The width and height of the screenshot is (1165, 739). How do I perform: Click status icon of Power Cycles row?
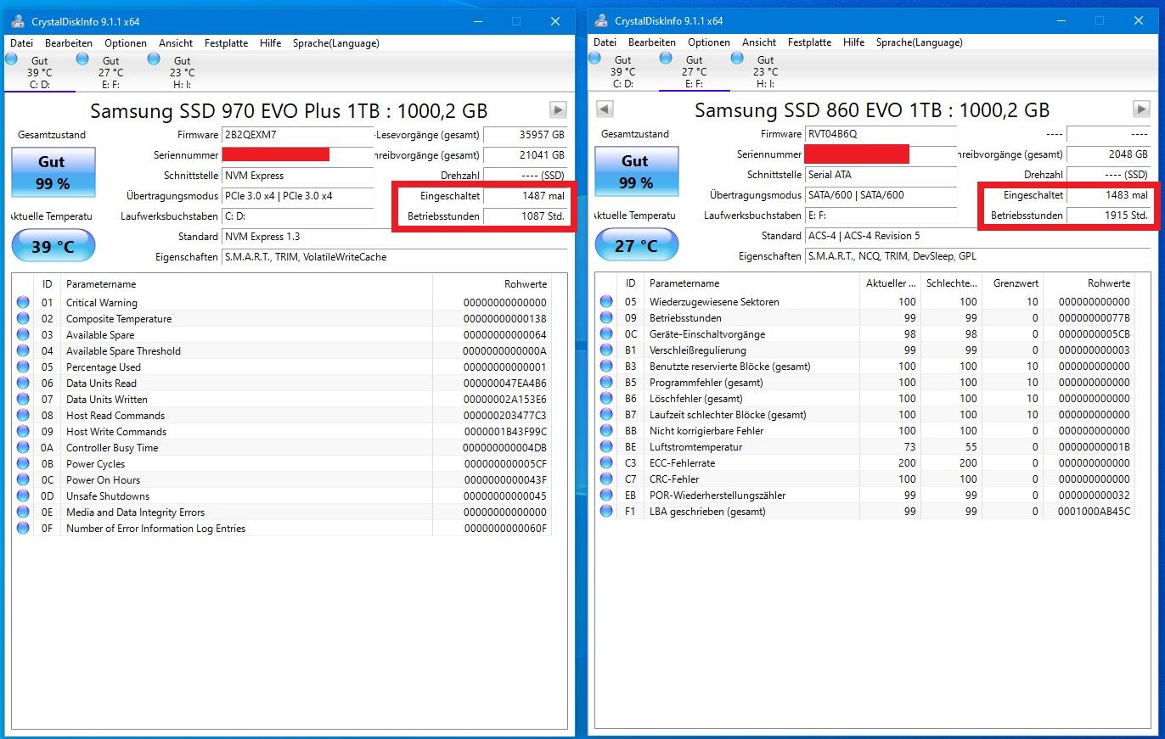[23, 464]
